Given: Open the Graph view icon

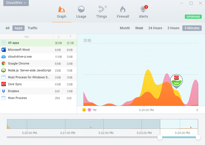Looking at the screenshot, I should tap(61, 9).
